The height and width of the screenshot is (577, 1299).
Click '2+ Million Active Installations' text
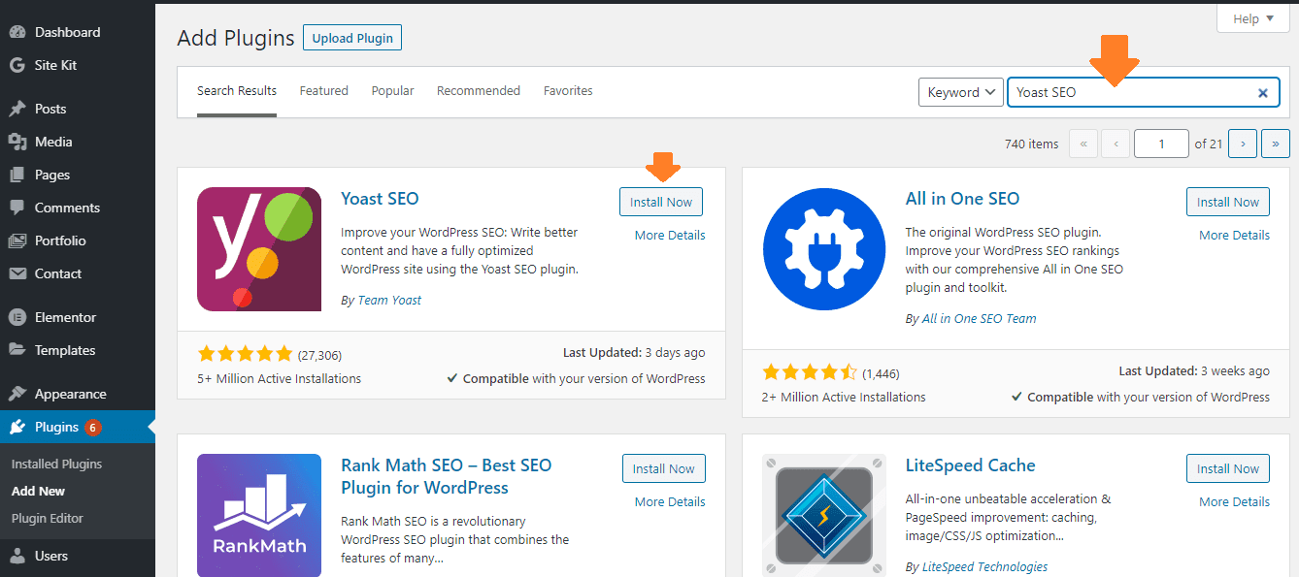pyautogui.click(x=844, y=397)
